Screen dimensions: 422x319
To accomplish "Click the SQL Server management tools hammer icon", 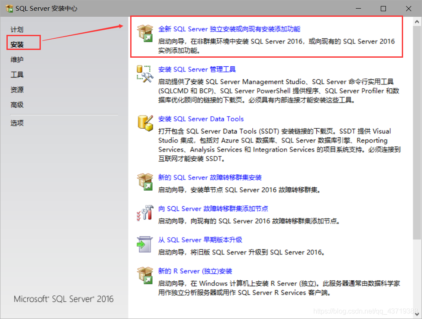I will tap(145, 74).
